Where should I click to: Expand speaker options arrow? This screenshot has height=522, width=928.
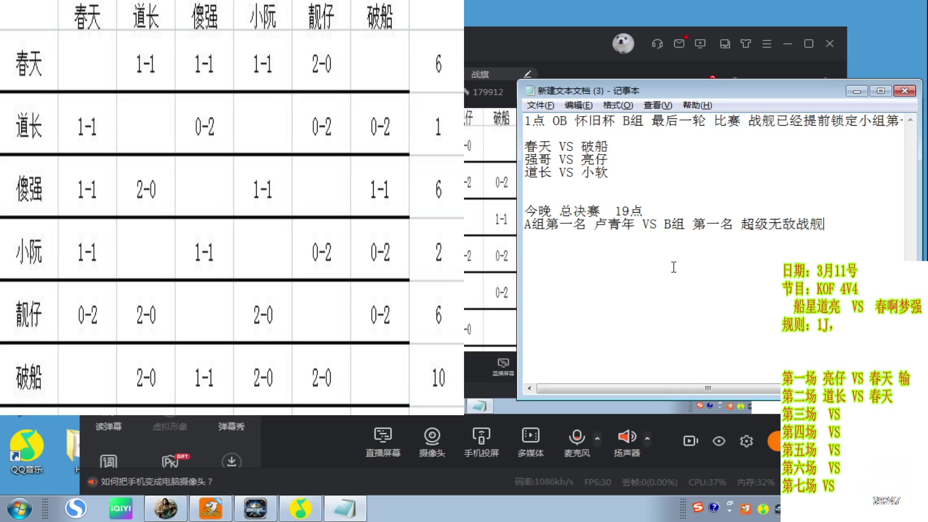(x=647, y=438)
